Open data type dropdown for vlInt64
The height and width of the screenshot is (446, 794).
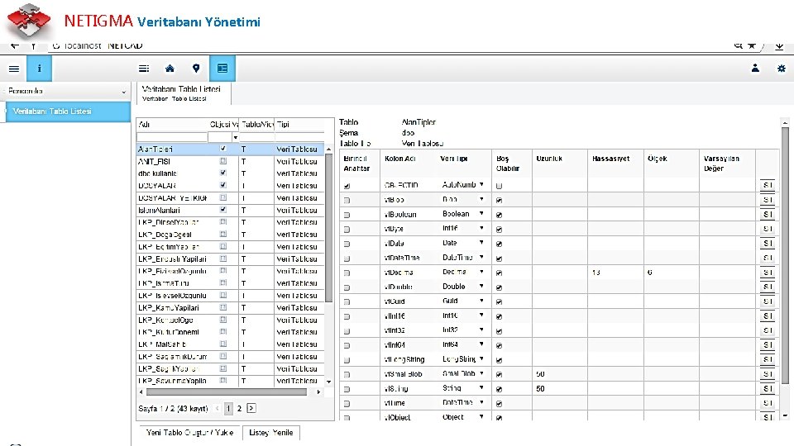(x=481, y=344)
